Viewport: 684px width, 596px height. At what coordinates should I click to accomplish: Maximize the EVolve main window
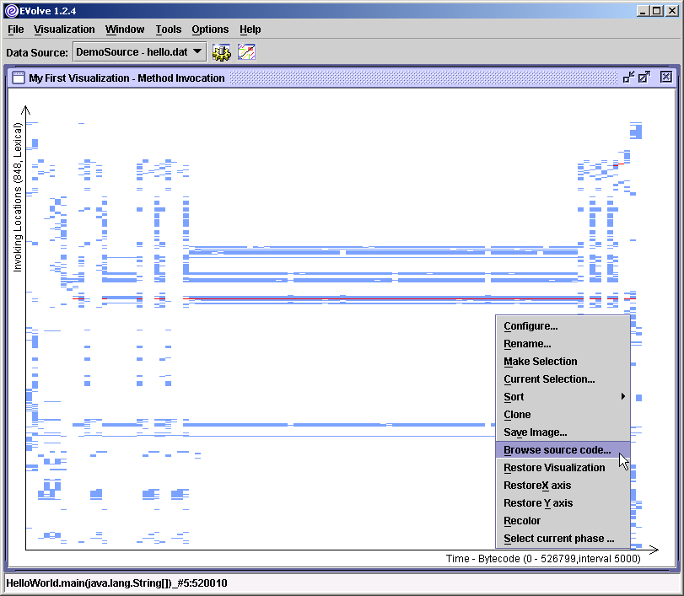(656, 11)
